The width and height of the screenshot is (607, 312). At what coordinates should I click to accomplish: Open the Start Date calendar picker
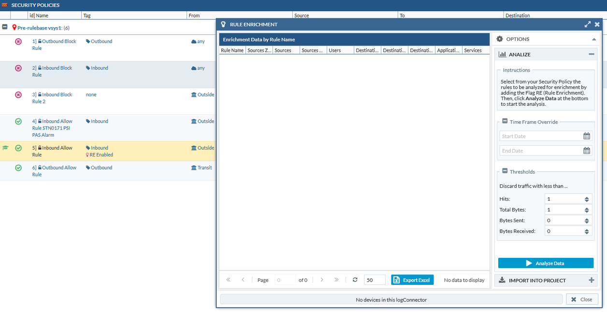587,136
